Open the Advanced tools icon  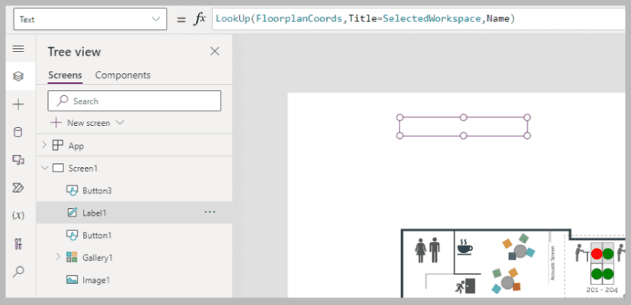(18, 243)
